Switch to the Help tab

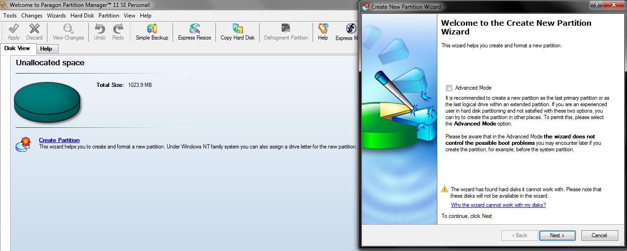click(46, 49)
